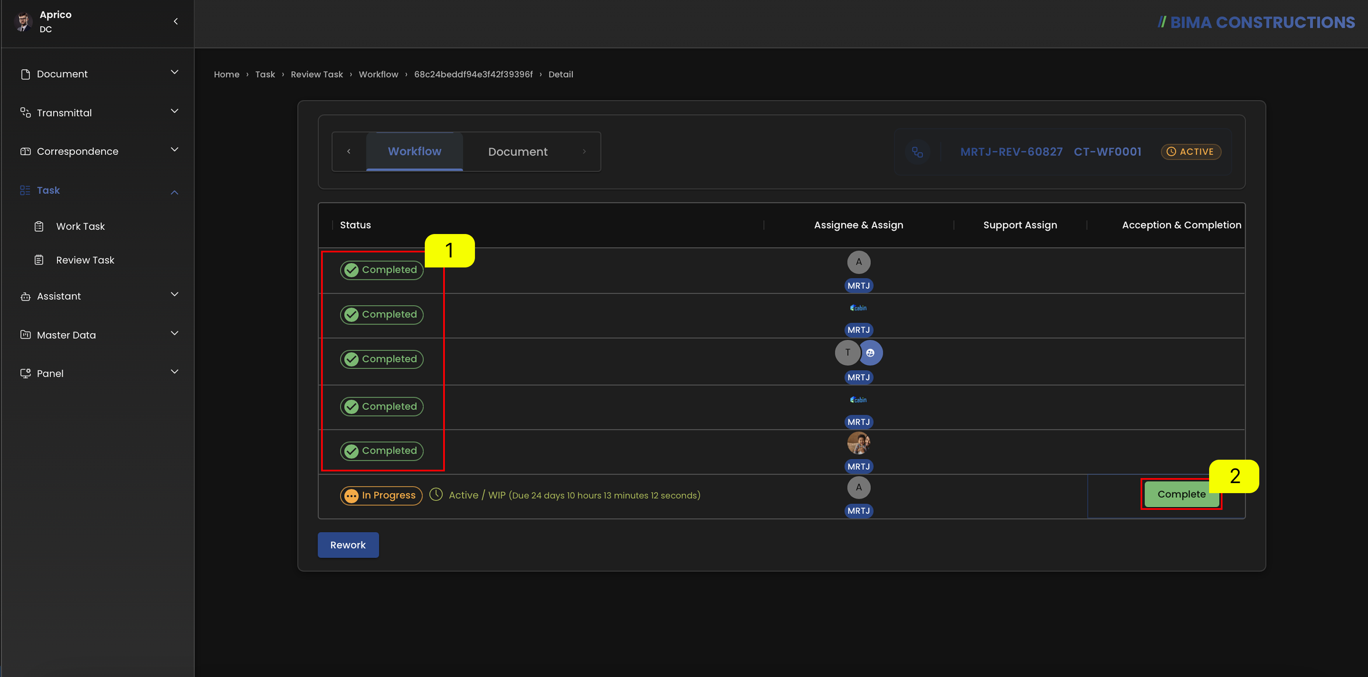Expand the Transmittal menu chevron
Screen dimensions: 1368x677
click(174, 111)
